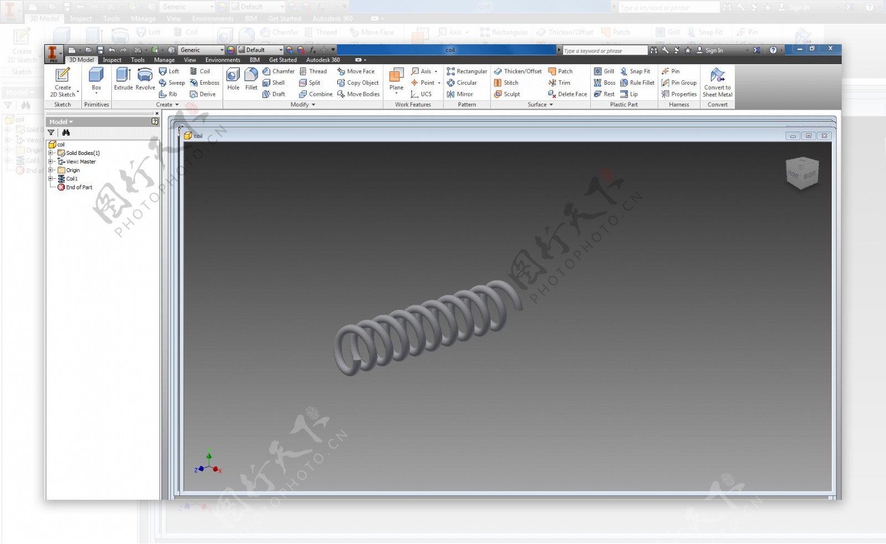This screenshot has width=886, height=544.
Task: Pick the Rib tool
Action: coord(168,94)
